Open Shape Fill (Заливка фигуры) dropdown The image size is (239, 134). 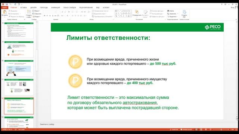pyautogui.click(x=157, y=11)
